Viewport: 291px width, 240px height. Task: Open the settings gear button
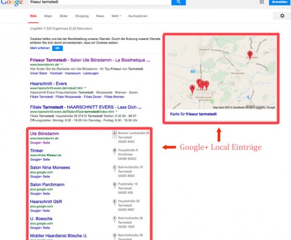282,16
